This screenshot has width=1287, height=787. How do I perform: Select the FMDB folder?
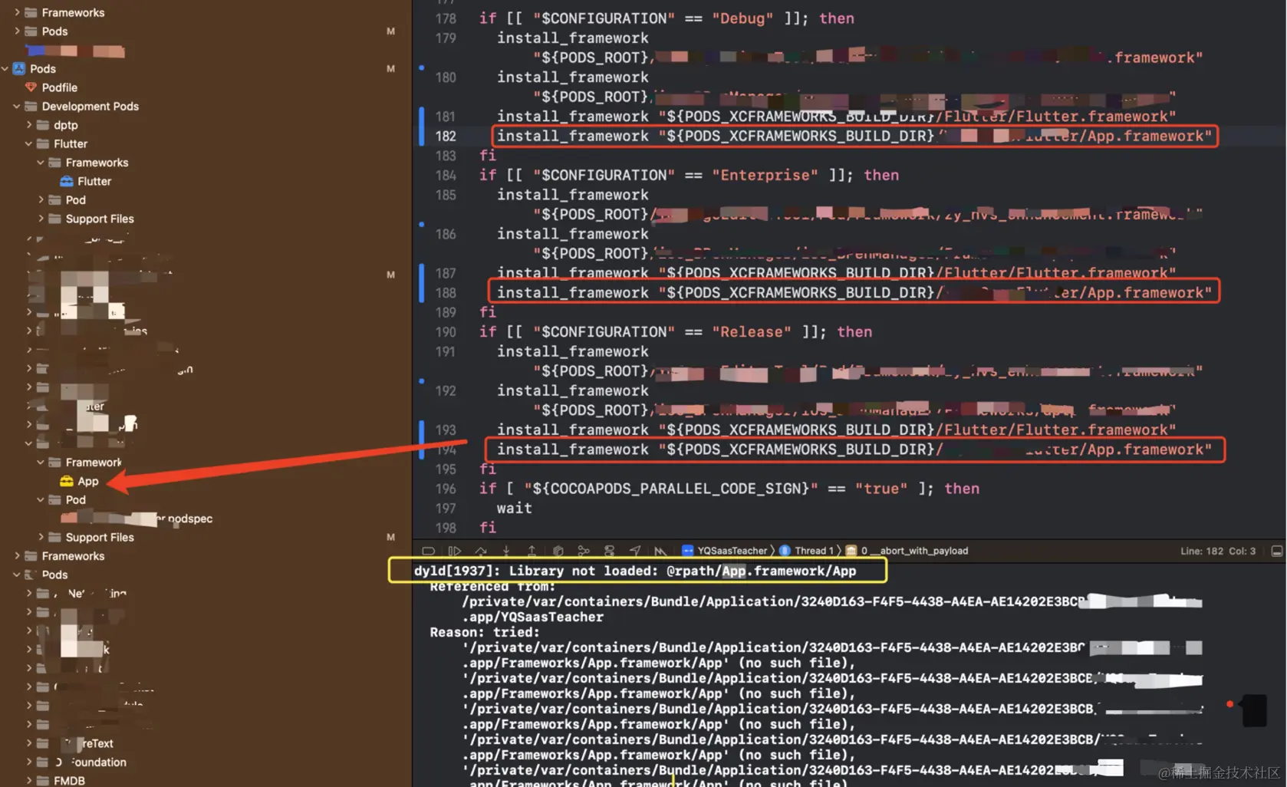[x=69, y=780]
